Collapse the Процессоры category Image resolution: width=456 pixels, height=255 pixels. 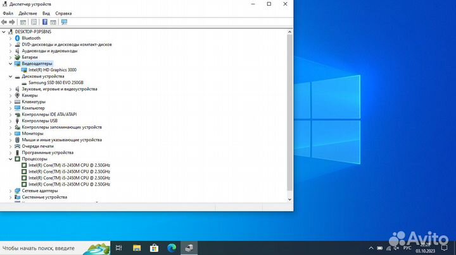pos(10,158)
